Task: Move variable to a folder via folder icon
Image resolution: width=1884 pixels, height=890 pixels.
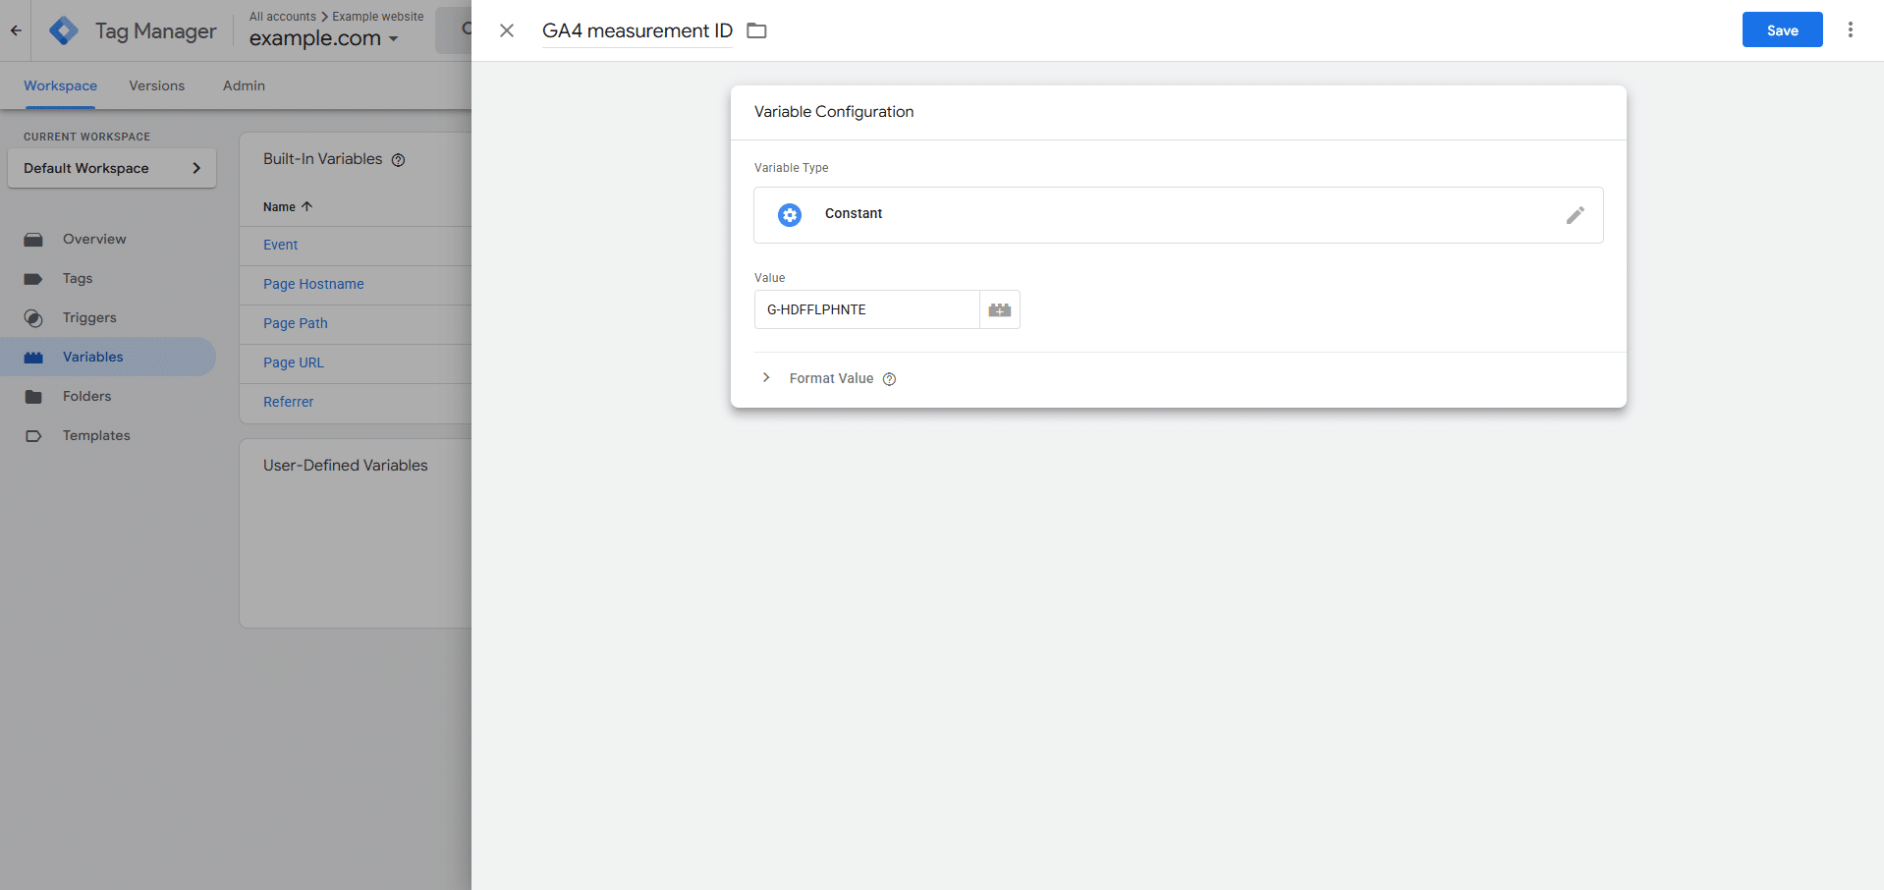Action: (756, 30)
